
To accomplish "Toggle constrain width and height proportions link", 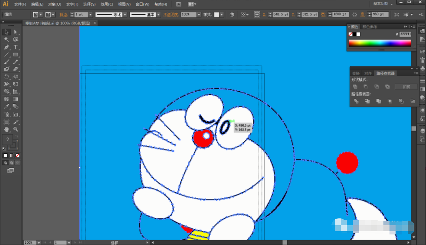I will 355,15.
